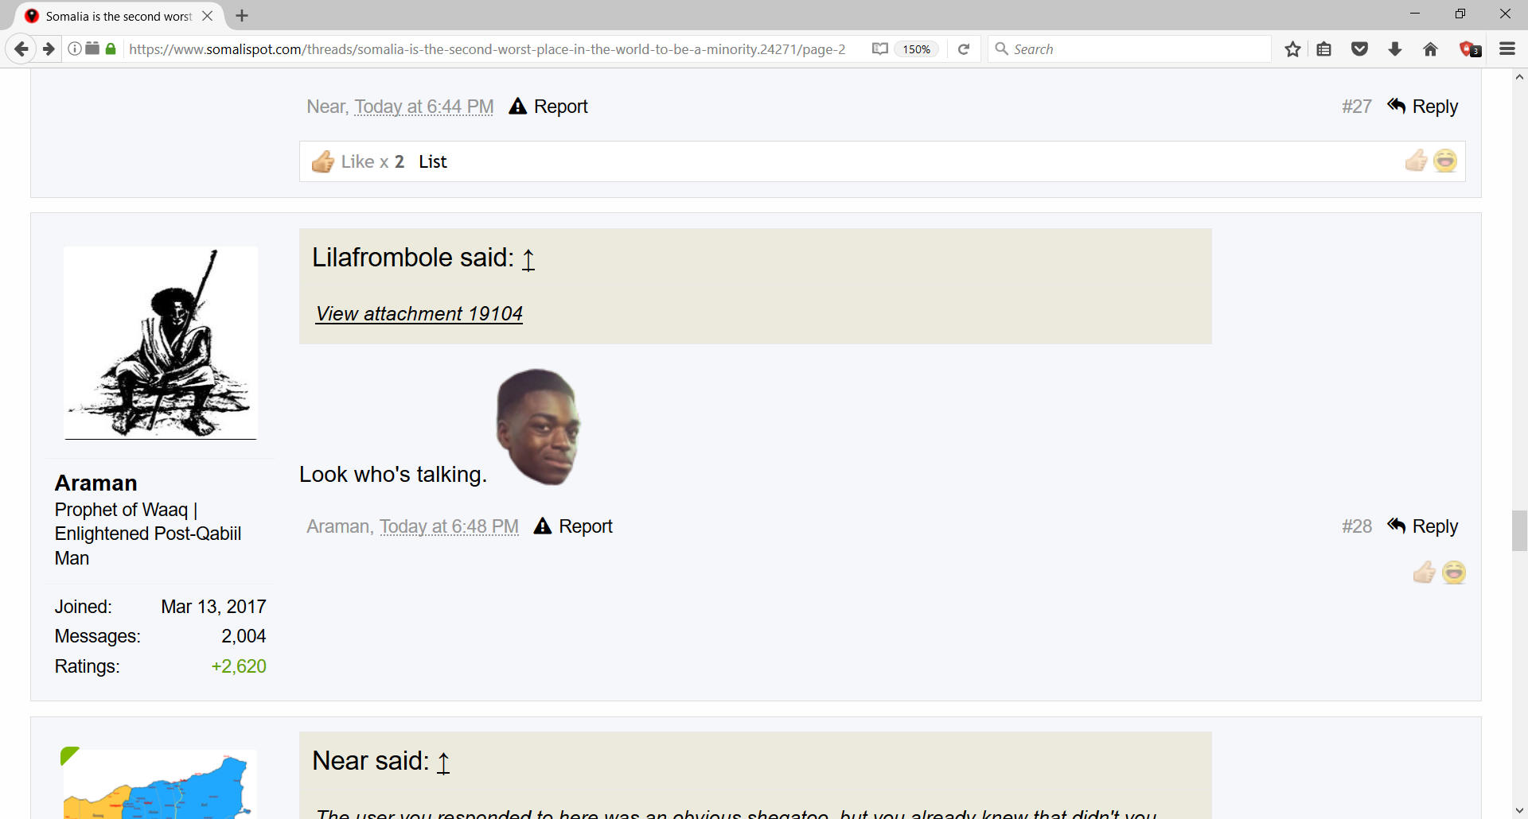Screen dimensions: 1528x819
Task: Open Araman's avatar thumbnail
Action: click(161, 343)
